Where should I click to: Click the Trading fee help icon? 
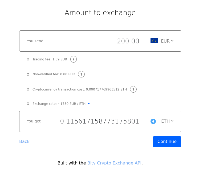coord(74,59)
